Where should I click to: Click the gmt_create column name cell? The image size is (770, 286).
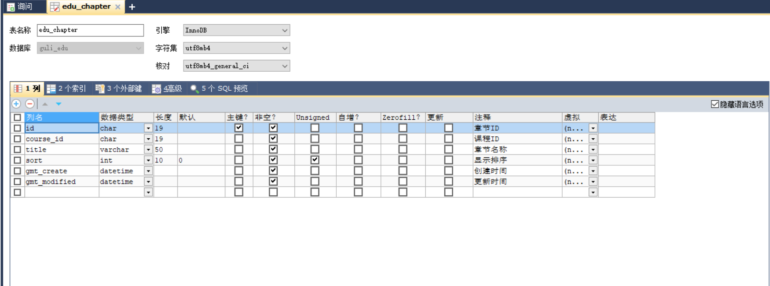click(62, 171)
